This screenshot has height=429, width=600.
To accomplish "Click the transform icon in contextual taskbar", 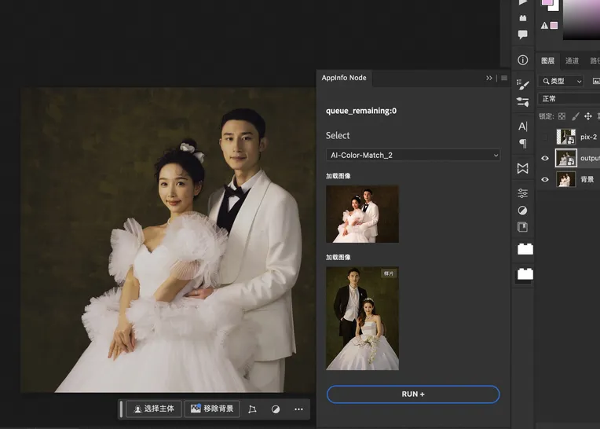I will pos(252,409).
